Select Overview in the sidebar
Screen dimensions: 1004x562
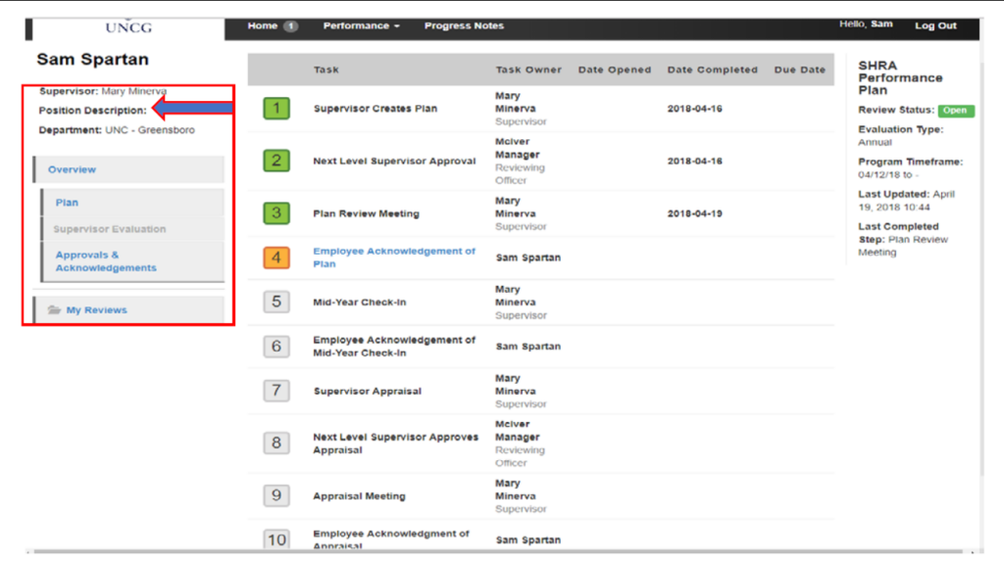pos(73,169)
